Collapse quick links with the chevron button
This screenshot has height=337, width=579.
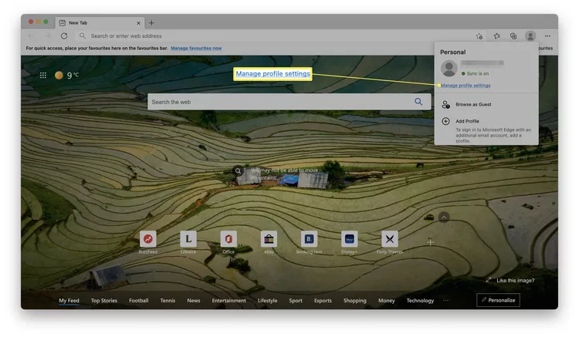click(444, 217)
